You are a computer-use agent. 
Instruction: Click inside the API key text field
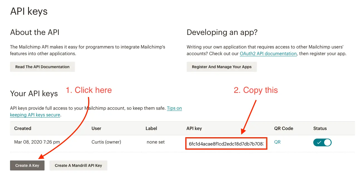click(226, 144)
